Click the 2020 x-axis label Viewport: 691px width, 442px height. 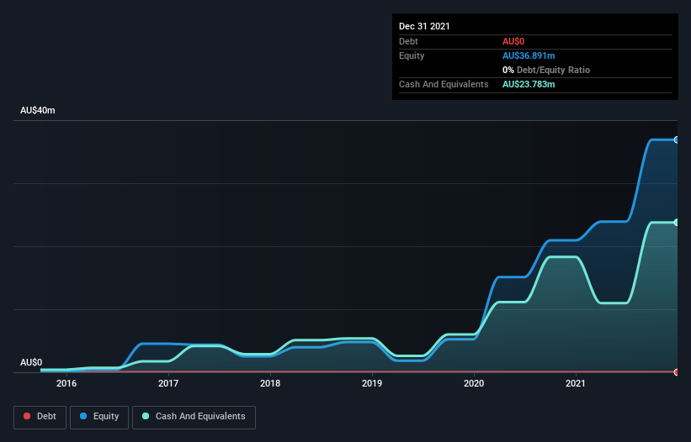(474, 383)
